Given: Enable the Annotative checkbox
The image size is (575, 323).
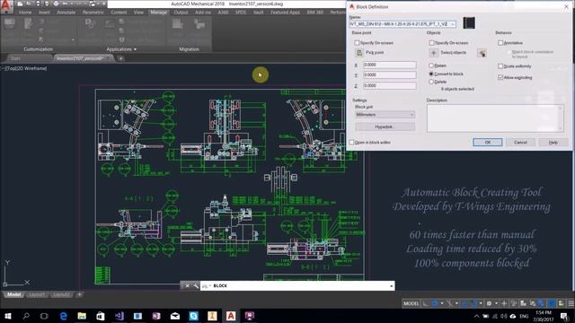Looking at the screenshot, I should pyautogui.click(x=500, y=43).
